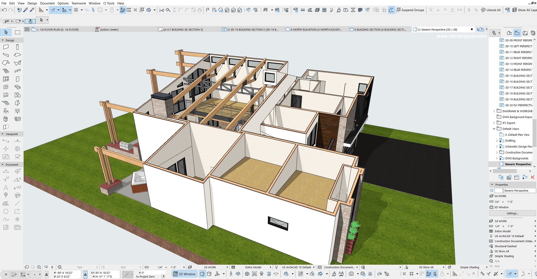
Task: Click the Unlock All button
Action: pyautogui.click(x=491, y=10)
